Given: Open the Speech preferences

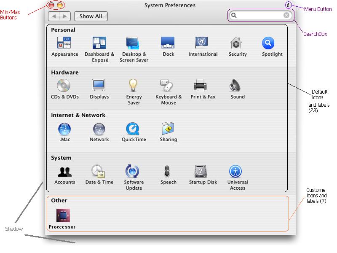Looking at the screenshot, I should [x=168, y=175].
